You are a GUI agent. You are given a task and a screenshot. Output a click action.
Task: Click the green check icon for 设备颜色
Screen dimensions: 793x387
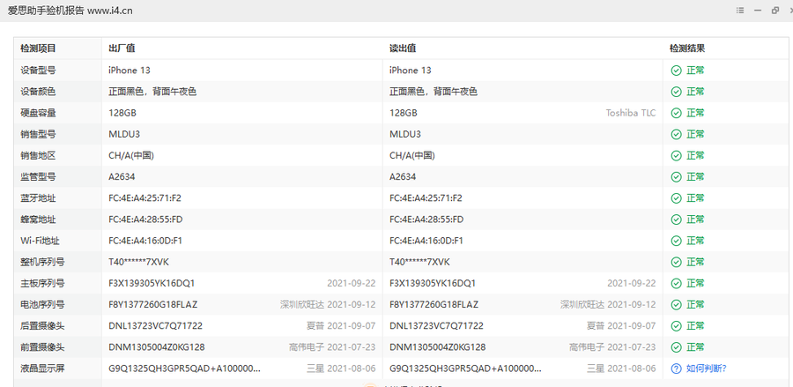pyautogui.click(x=676, y=92)
